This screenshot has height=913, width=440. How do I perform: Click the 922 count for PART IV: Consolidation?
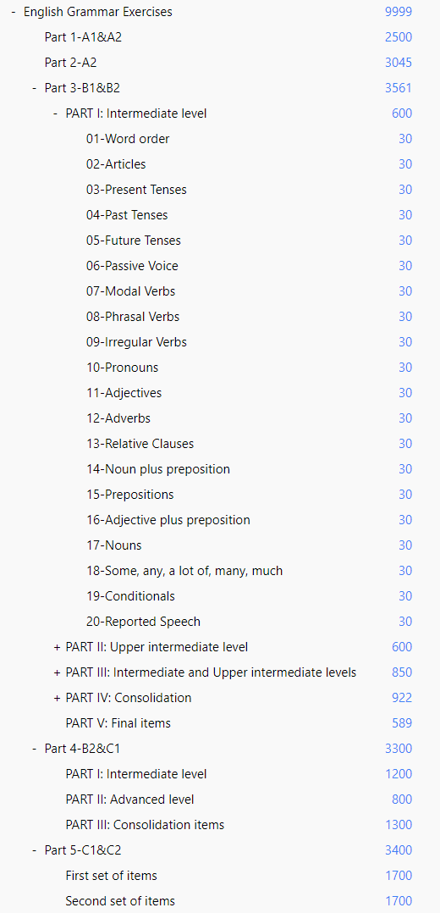pyautogui.click(x=402, y=698)
